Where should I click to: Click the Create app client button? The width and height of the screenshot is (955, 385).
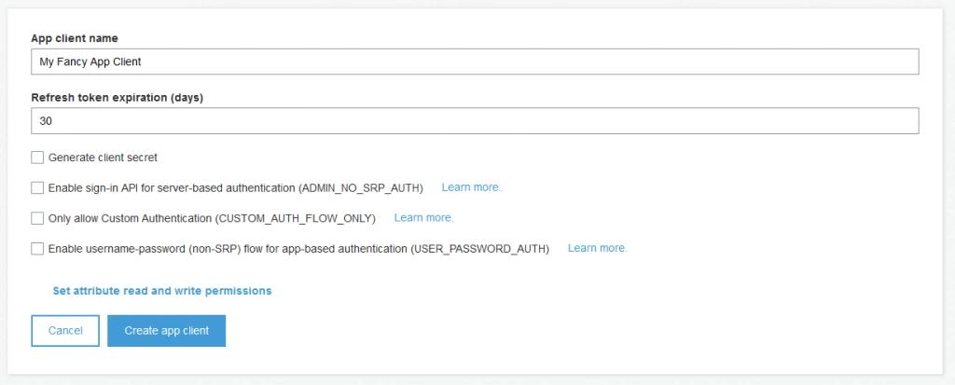(166, 331)
